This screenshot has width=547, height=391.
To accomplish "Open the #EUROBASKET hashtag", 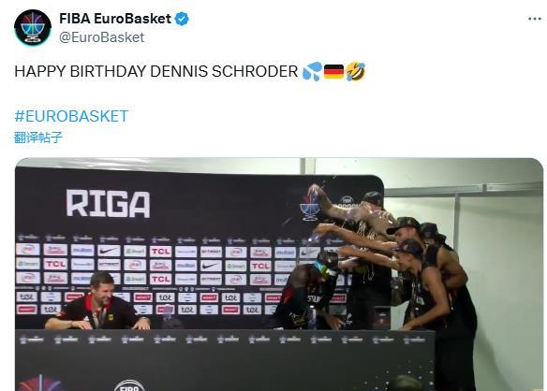I will click(71, 116).
